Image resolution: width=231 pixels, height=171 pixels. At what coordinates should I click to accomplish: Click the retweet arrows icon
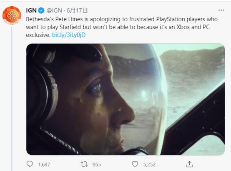(x=84, y=164)
